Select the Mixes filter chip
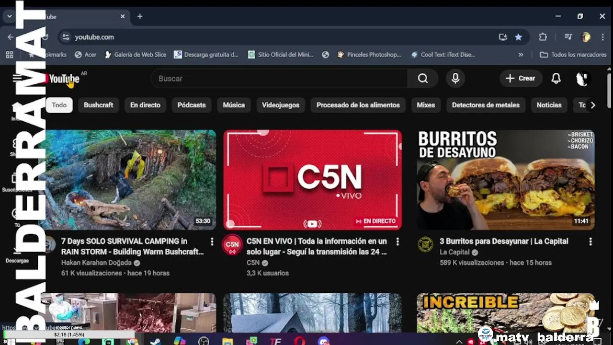The image size is (613, 345). click(426, 105)
